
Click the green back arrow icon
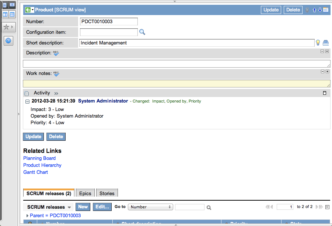pyautogui.click(x=28, y=10)
